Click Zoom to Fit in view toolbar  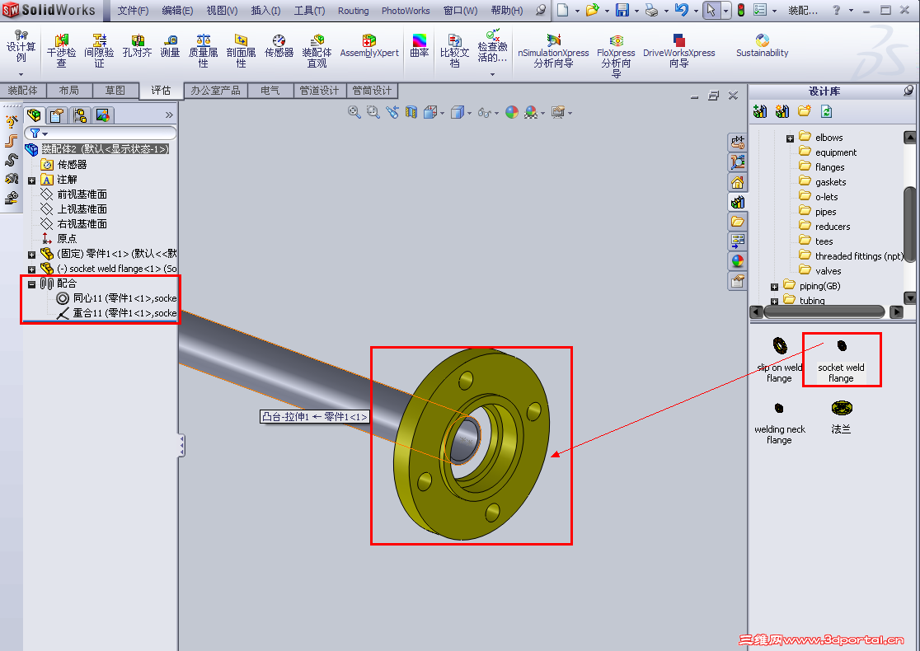pyautogui.click(x=354, y=112)
